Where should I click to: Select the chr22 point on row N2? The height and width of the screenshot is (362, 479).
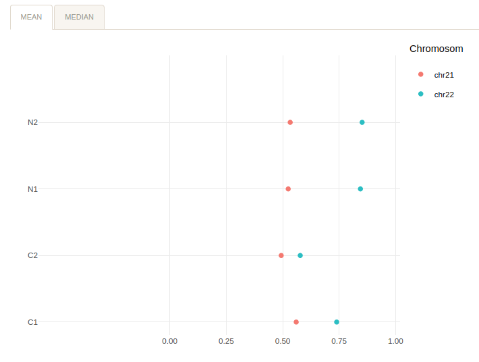362,122
